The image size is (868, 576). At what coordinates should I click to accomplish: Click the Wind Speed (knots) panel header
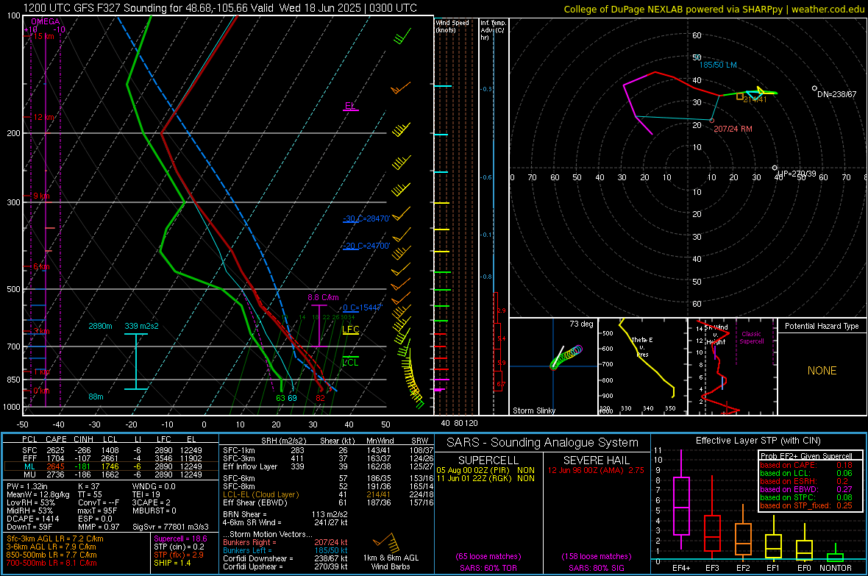point(452,26)
